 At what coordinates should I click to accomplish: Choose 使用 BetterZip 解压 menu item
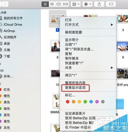88,123
